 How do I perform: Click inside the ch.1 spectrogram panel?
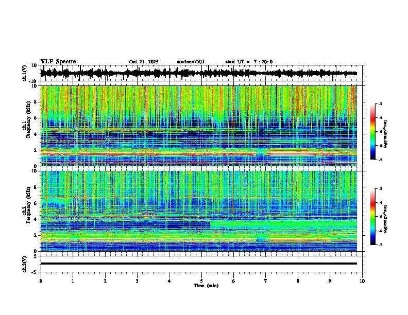point(198,126)
